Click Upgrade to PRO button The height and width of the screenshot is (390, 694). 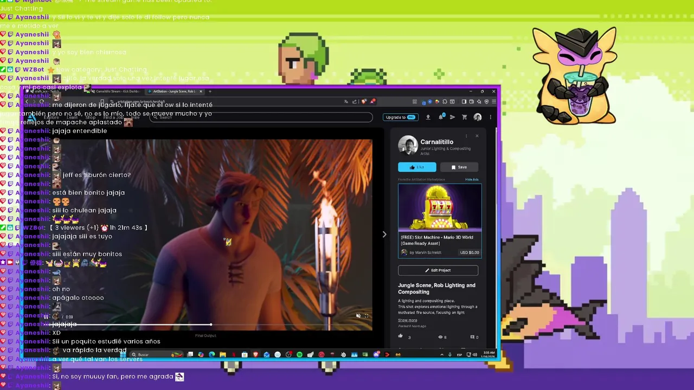click(401, 117)
